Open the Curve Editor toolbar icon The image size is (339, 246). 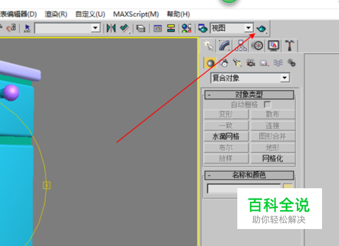[158, 29]
